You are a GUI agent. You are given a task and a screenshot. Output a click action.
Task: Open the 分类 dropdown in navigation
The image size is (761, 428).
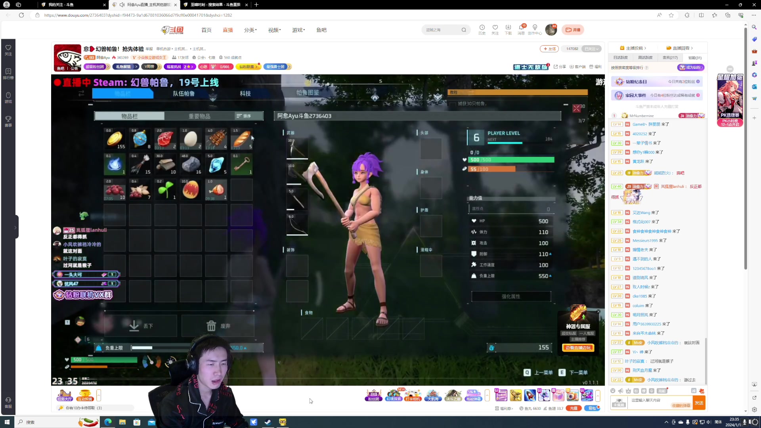click(250, 30)
